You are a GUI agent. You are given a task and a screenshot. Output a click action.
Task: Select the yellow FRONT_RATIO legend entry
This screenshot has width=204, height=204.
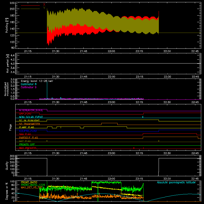click(x=29, y=182)
